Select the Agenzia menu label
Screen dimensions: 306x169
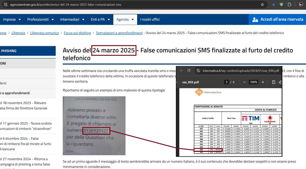122,20
